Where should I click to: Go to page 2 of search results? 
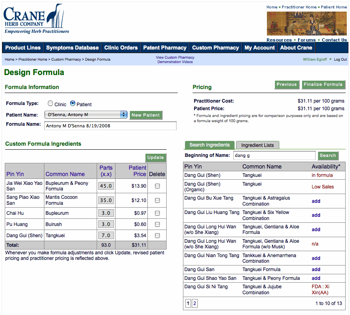point(195,303)
